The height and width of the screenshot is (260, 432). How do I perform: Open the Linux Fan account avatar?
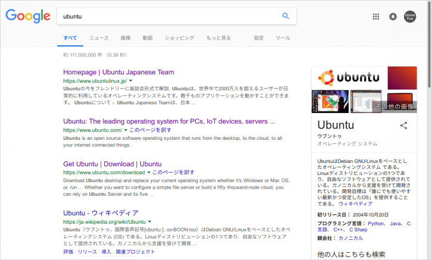tap(410, 17)
